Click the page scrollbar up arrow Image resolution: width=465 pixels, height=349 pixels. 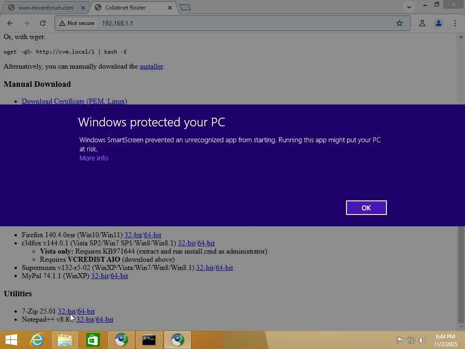461,37
